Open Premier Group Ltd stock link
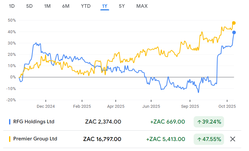This screenshot has height=151, width=249. 35,139
